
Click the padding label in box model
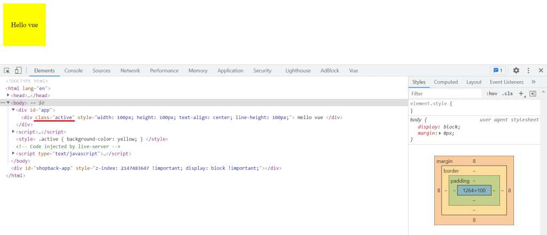[460, 181]
